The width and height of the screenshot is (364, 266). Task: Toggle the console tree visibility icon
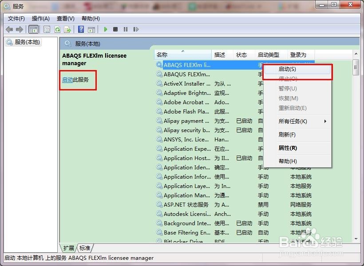(34, 29)
